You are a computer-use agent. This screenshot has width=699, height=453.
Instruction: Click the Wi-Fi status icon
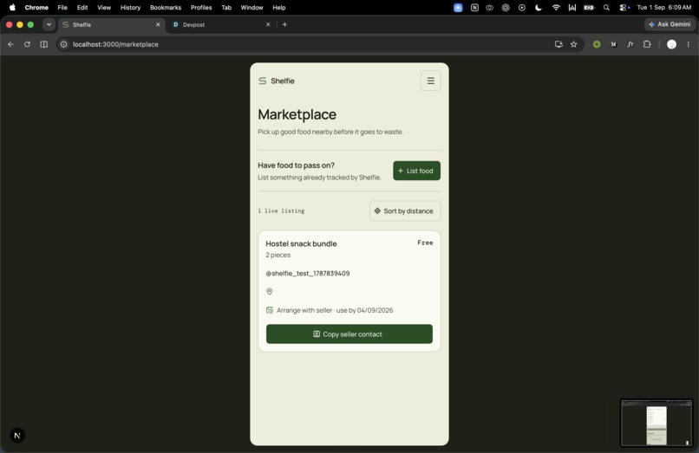click(555, 7)
